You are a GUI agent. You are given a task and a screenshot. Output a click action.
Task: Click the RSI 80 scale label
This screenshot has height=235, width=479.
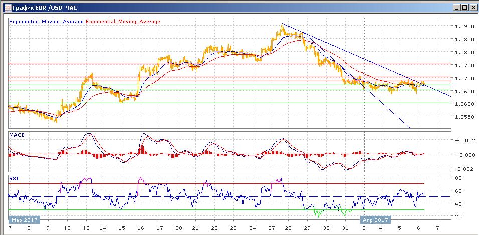(459, 178)
